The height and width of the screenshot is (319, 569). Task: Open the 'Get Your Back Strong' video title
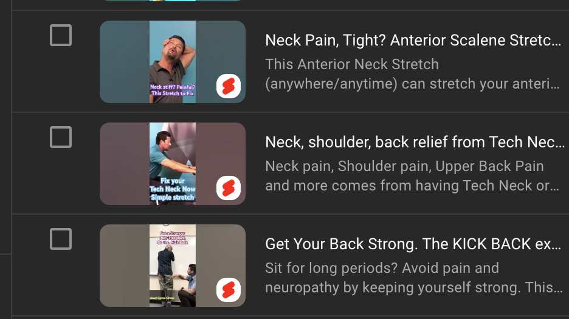click(413, 244)
